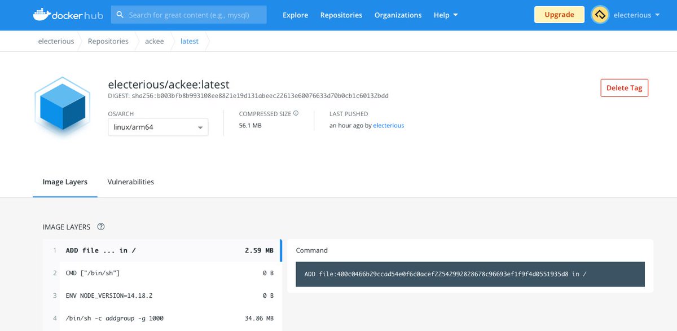The height and width of the screenshot is (331, 677).
Task: Select layer 2 CMD ["/bin/sh"] row
Action: click(x=162, y=273)
